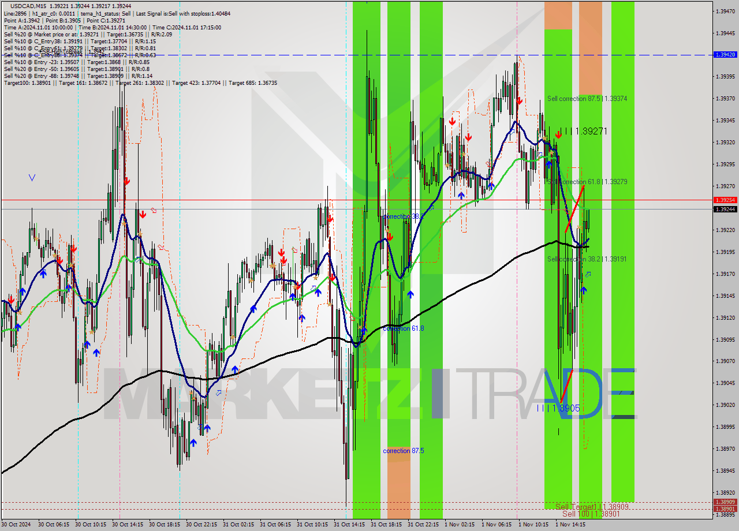The width and height of the screenshot is (739, 531).
Task: Click the 1.38970 price scale value
Action: [725, 448]
